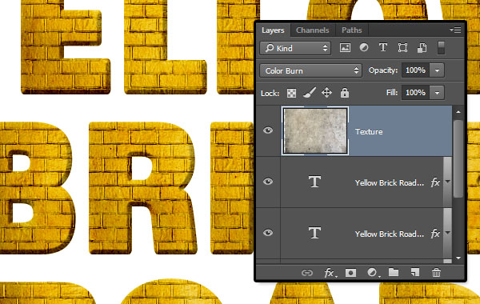Select the Texture layer name

coord(369,132)
